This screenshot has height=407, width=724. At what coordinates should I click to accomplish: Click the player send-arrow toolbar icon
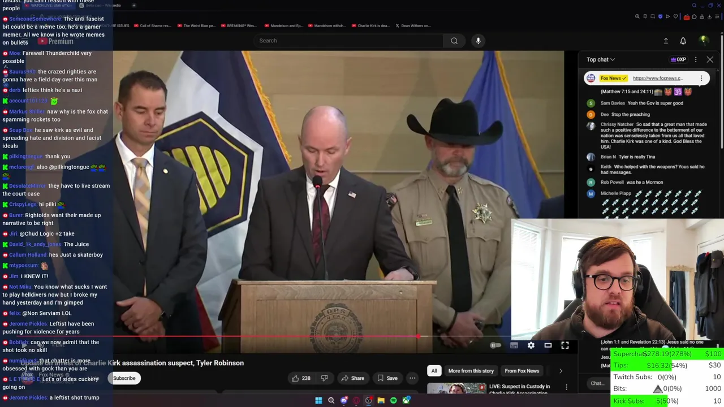coord(667,16)
